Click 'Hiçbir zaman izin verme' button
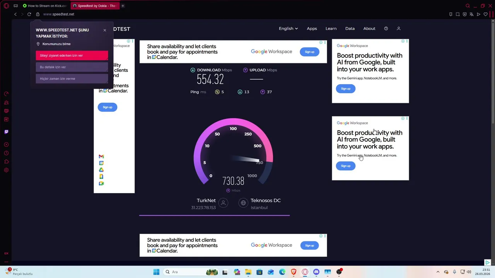 pyautogui.click(x=72, y=79)
